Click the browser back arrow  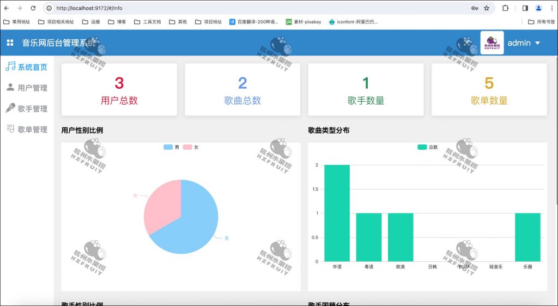7,8
